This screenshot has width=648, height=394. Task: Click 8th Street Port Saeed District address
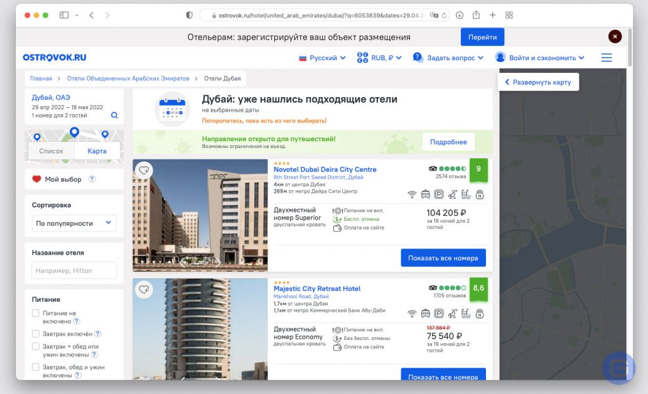(318, 177)
